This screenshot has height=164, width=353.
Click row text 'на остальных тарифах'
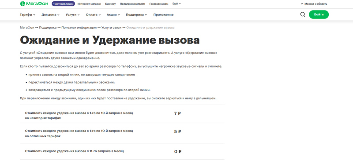pyautogui.click(x=43, y=136)
